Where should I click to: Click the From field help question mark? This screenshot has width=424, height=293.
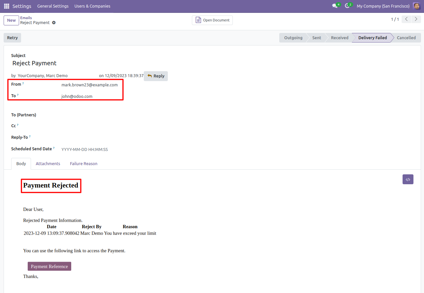click(x=23, y=84)
